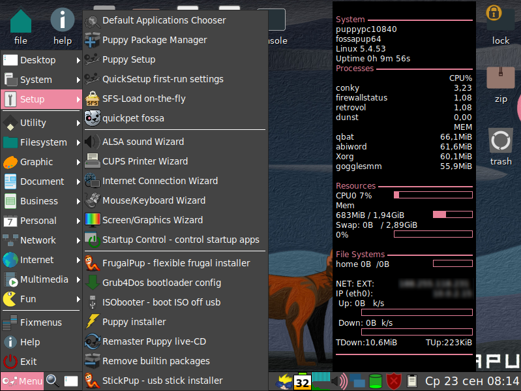This screenshot has width=521, height=391.
Task: Select the highlighted Setup menu category
Action: coord(42,99)
